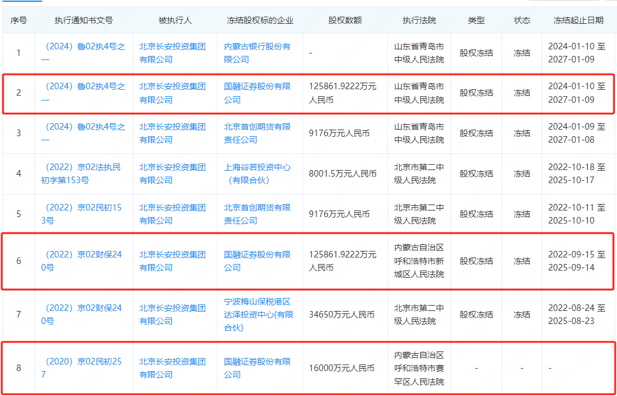Click the 被执行人 column header

175,20
